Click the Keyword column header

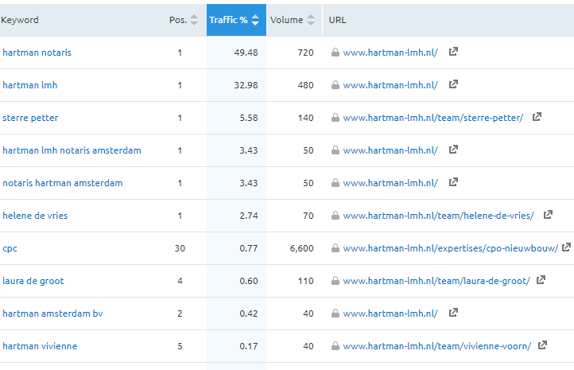point(20,20)
